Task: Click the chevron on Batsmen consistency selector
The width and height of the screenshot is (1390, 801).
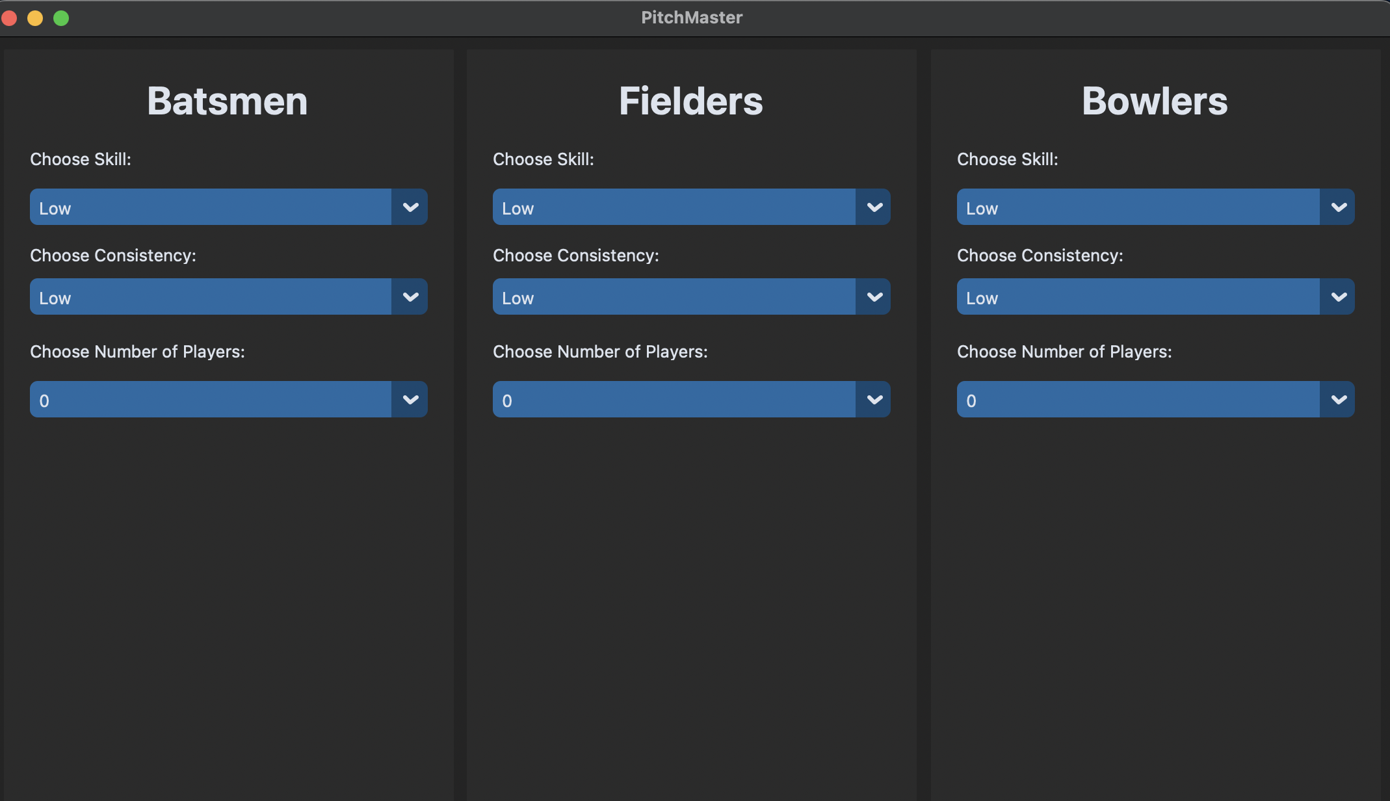Action: pos(410,296)
